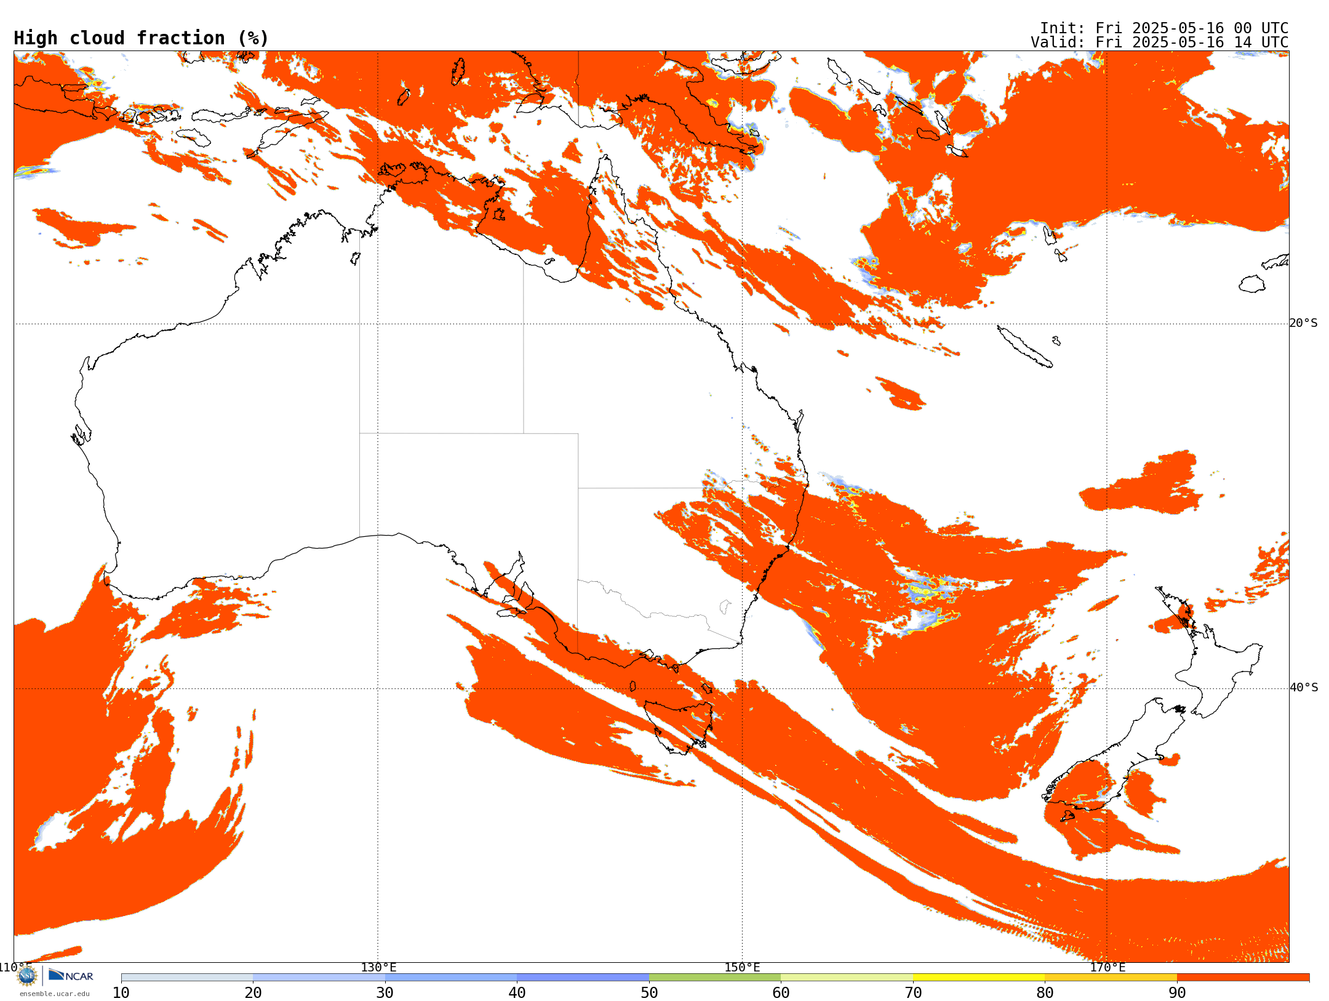Click the pale yellow-green 60-70 colorbar segment
The image size is (1329, 1001).
pyautogui.click(x=847, y=978)
